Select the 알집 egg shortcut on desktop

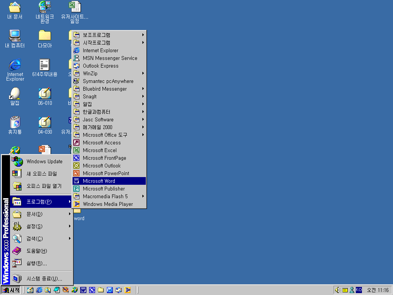tap(15, 96)
